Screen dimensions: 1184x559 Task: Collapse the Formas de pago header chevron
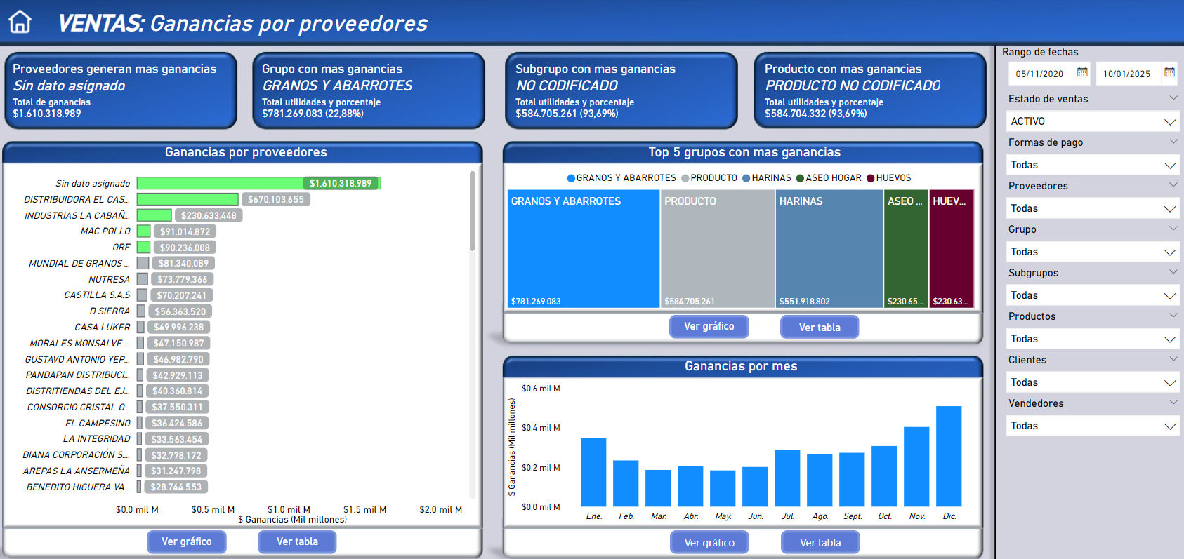click(1173, 142)
